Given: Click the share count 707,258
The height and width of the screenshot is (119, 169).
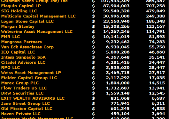Looking at the screenshot, I should [155, 6].
